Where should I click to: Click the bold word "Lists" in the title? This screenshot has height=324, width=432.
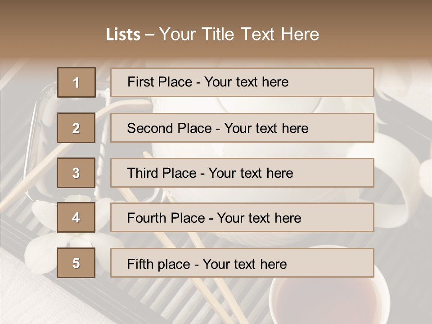click(x=123, y=35)
